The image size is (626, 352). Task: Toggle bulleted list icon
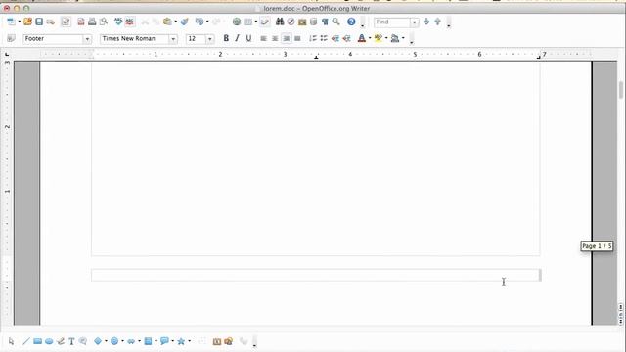pos(324,38)
